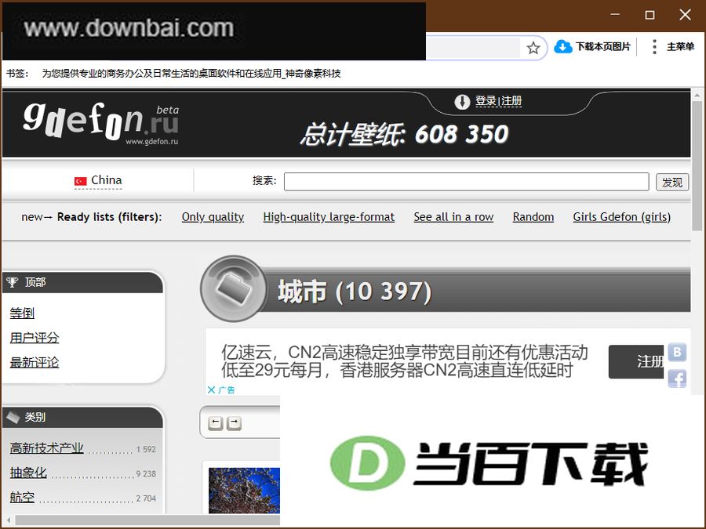Go to previous page arrow button
The image size is (706, 529).
pos(215,423)
